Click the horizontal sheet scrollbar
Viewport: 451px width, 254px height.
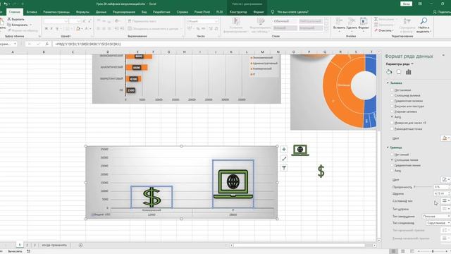pos(299,246)
